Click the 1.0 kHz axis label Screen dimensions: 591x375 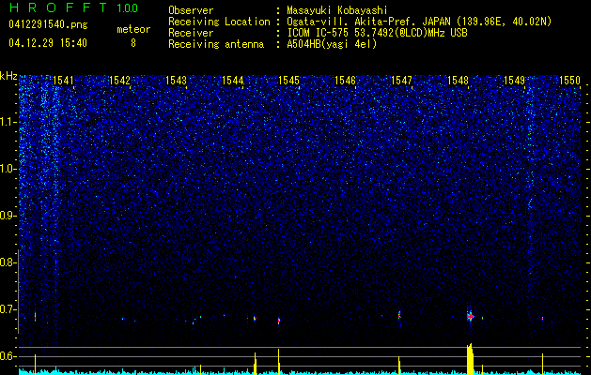click(8, 169)
